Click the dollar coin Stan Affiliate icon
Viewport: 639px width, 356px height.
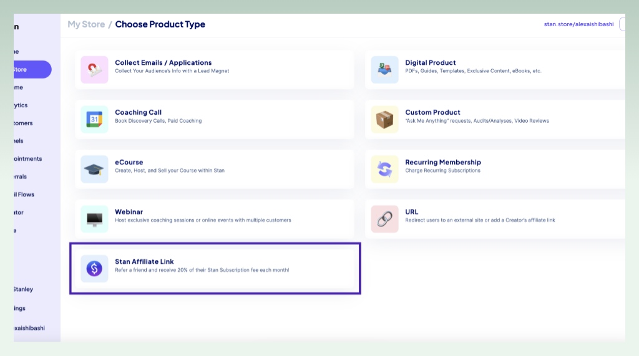pos(94,269)
